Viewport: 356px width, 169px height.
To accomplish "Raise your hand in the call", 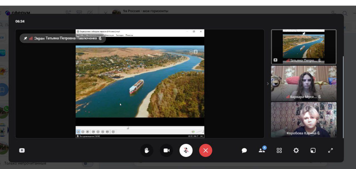I will click(147, 150).
